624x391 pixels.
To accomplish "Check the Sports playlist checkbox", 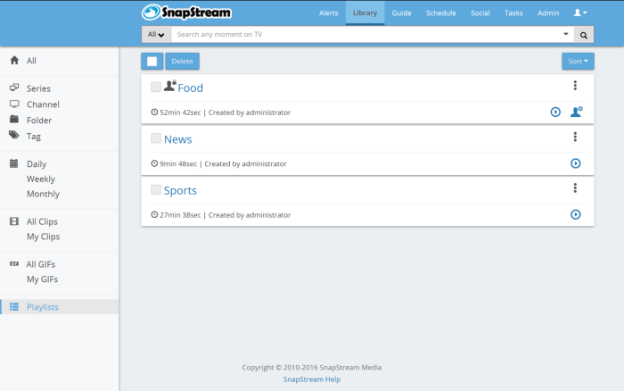I will click(x=156, y=190).
